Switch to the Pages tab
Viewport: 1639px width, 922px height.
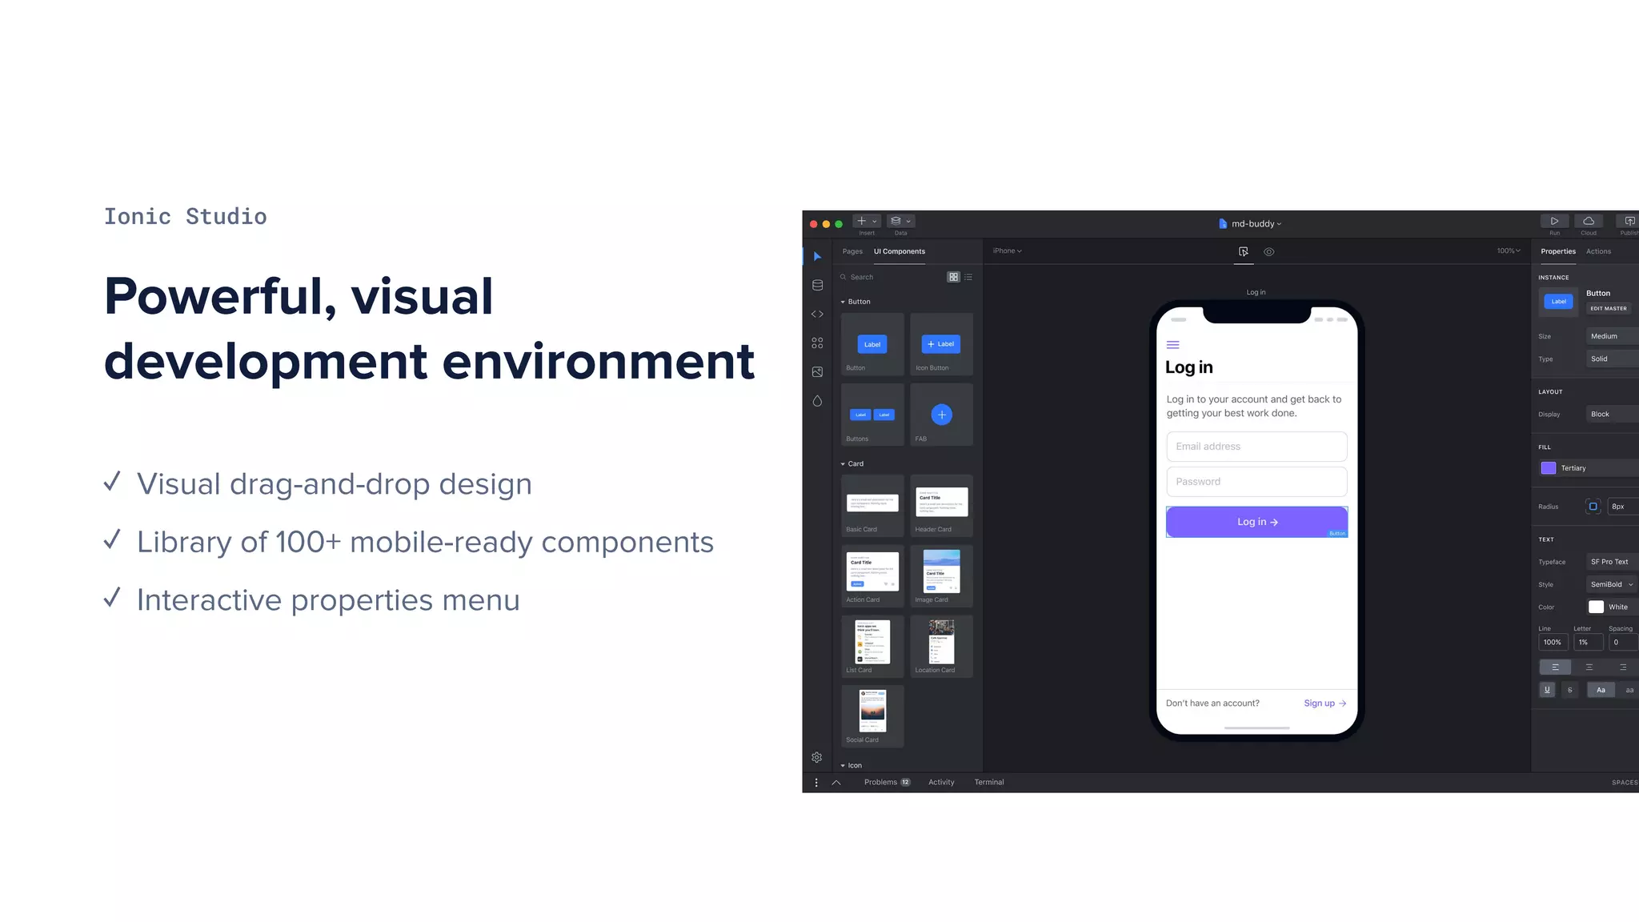tap(852, 251)
